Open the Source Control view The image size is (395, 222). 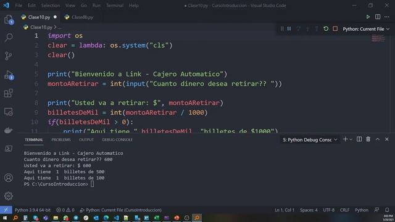[x=8, y=55]
